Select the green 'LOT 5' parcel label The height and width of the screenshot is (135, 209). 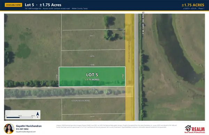(92, 75)
